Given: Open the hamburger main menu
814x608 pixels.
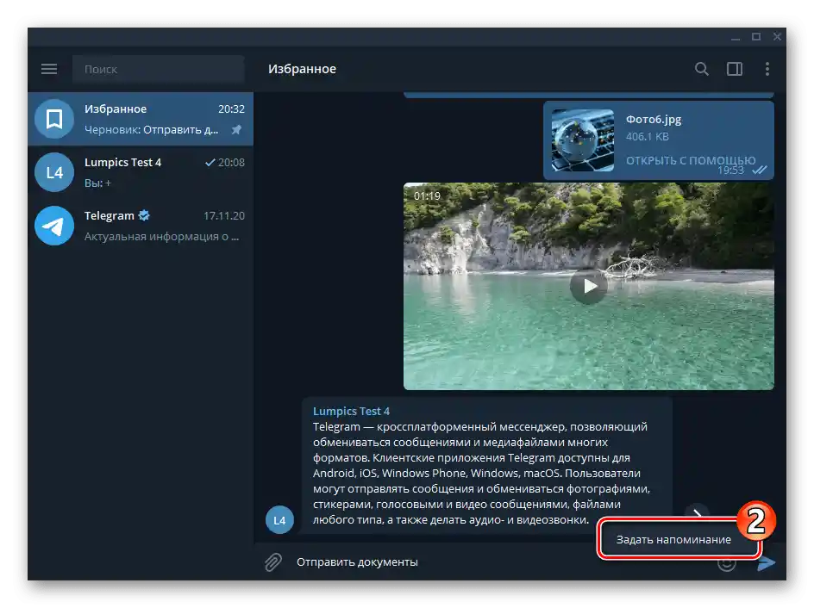Looking at the screenshot, I should (x=49, y=69).
